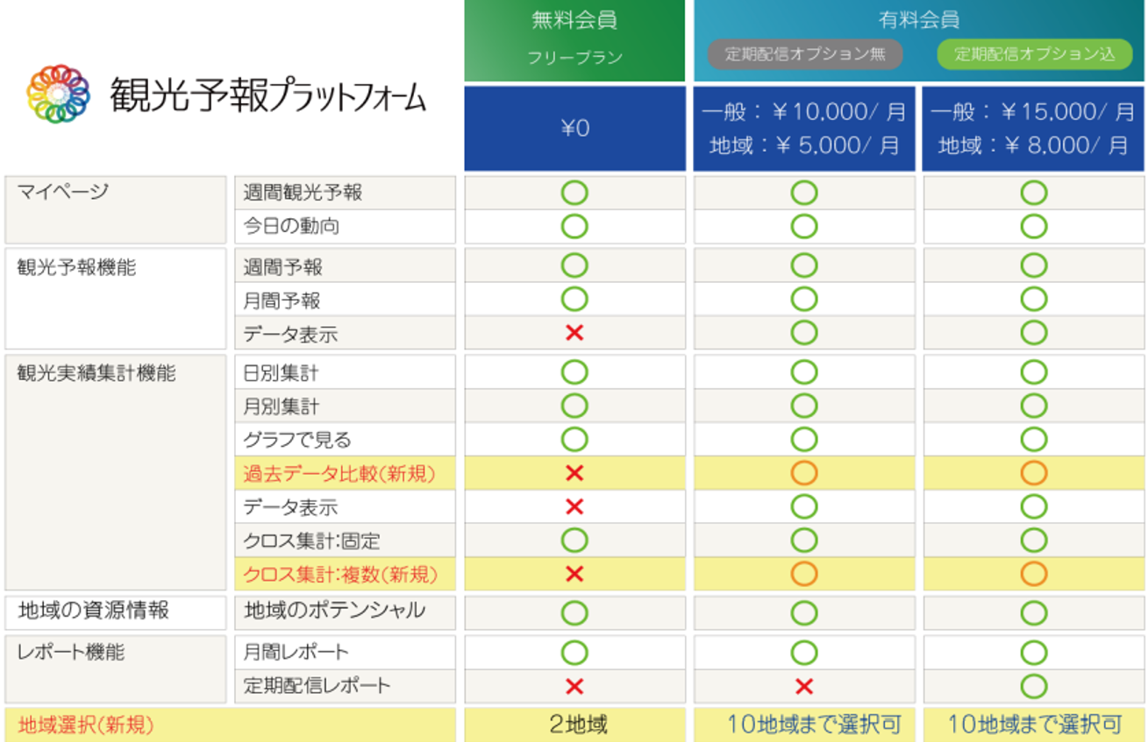1148x742 pixels.
Task: Click no-option paid plan circle for 今日の動向
Action: [x=804, y=227]
